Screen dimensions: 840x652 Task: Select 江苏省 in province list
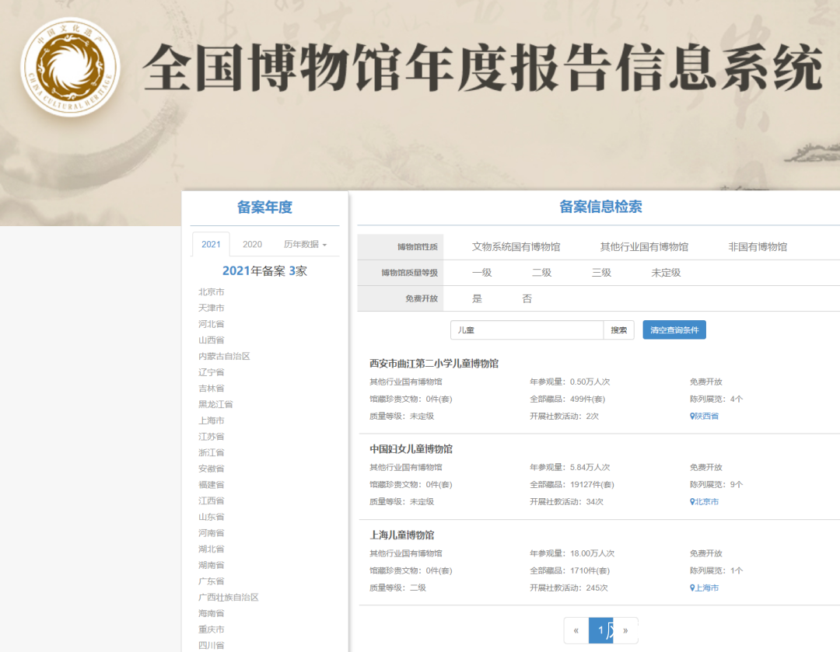[x=211, y=436]
